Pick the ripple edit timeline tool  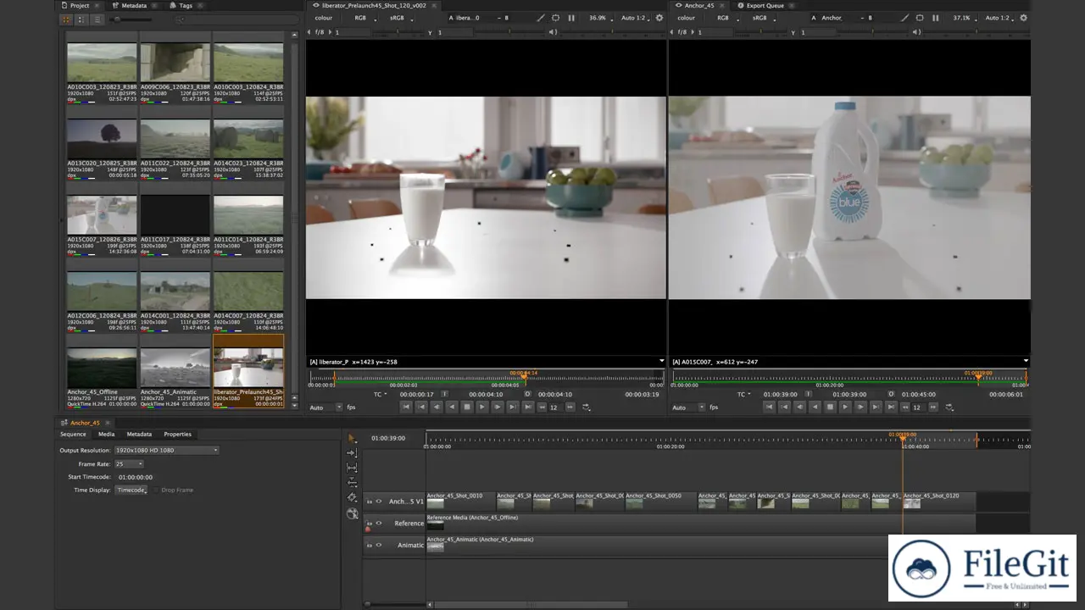coord(353,483)
